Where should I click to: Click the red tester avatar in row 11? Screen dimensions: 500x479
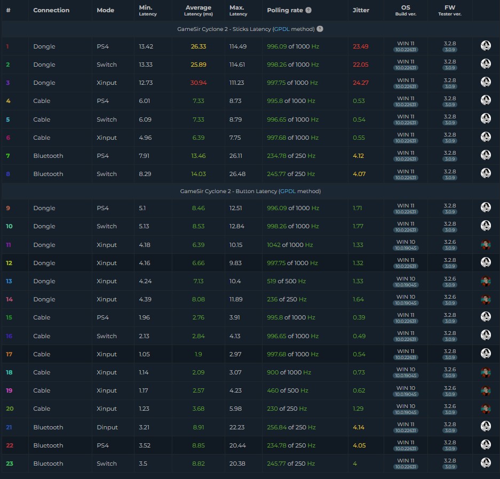pyautogui.click(x=486, y=244)
